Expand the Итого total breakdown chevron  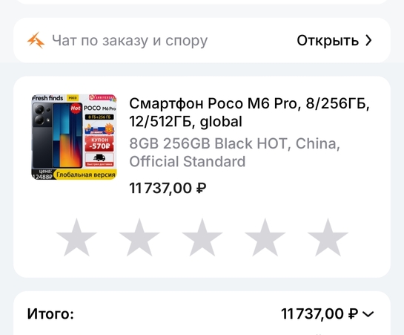pos(368,314)
